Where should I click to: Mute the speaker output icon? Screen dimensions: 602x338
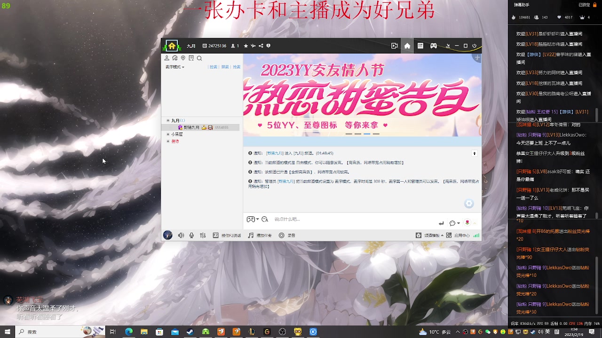point(181,235)
